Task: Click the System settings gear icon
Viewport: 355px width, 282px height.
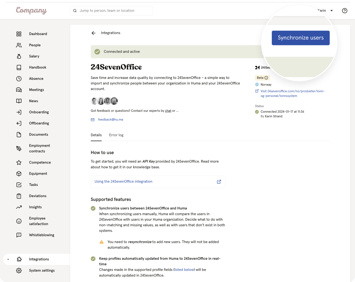Action: tap(19, 270)
